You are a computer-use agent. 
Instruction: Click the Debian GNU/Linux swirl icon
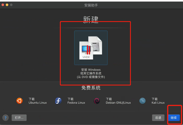point(97,101)
